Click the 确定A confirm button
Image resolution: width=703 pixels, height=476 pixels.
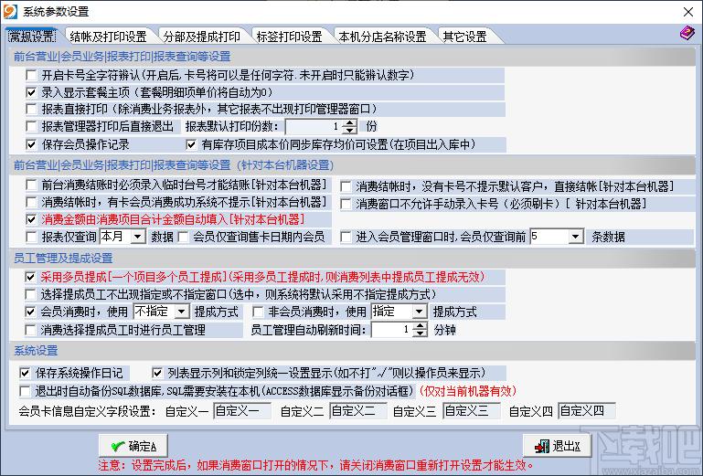(x=131, y=445)
